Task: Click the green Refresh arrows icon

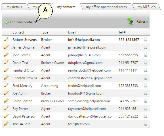Action: click(x=130, y=22)
